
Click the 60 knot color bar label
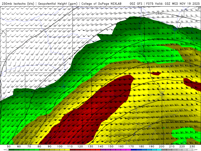point(19,146)
